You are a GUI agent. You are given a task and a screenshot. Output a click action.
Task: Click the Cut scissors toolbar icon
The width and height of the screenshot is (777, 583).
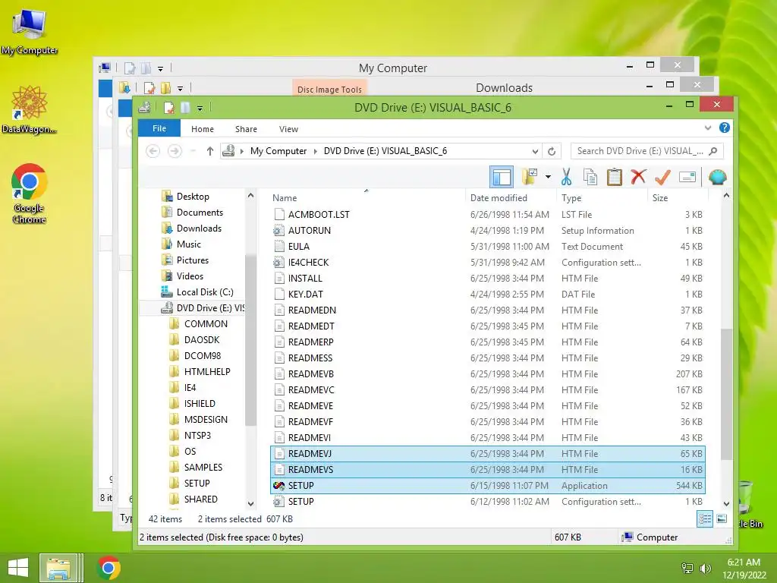566,177
